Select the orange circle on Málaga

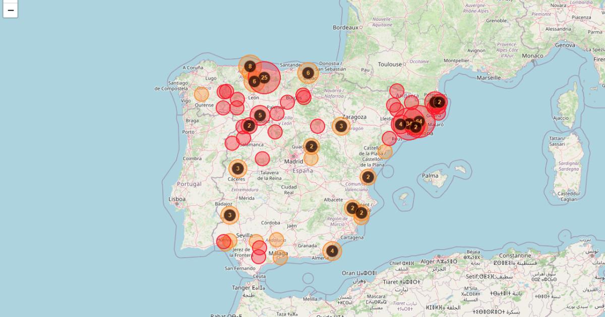click(280, 257)
